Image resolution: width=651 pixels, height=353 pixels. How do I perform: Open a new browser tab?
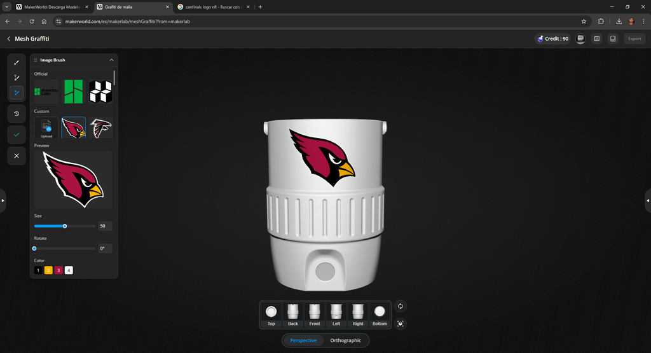coord(260,7)
